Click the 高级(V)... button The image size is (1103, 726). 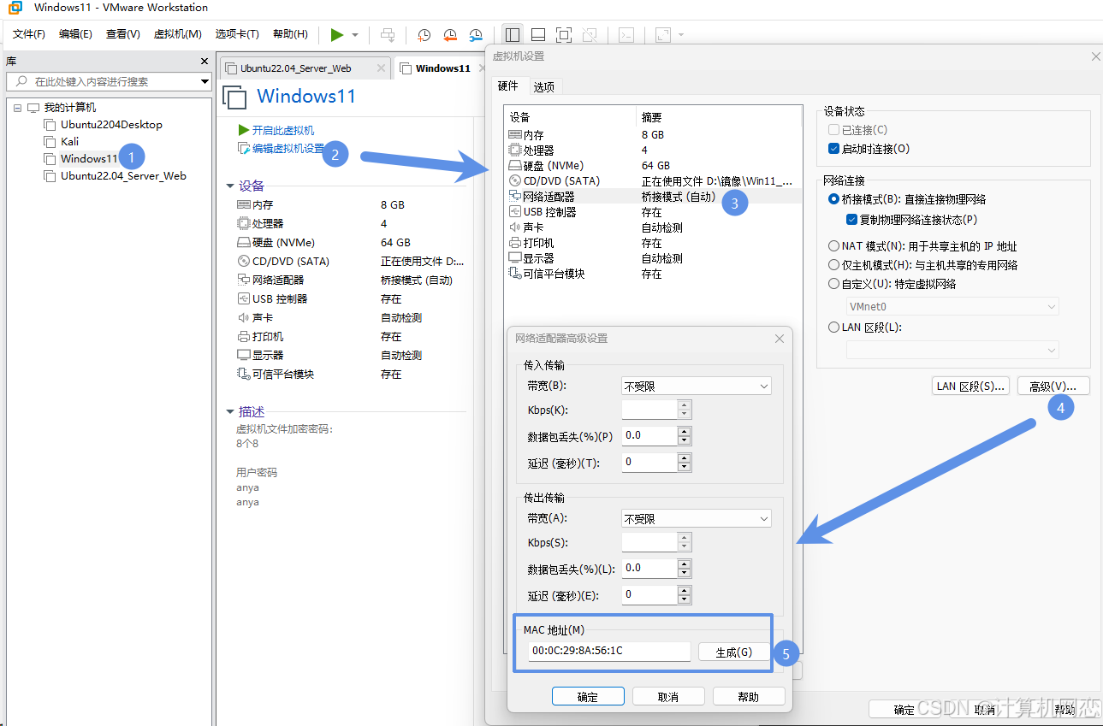tap(1053, 386)
